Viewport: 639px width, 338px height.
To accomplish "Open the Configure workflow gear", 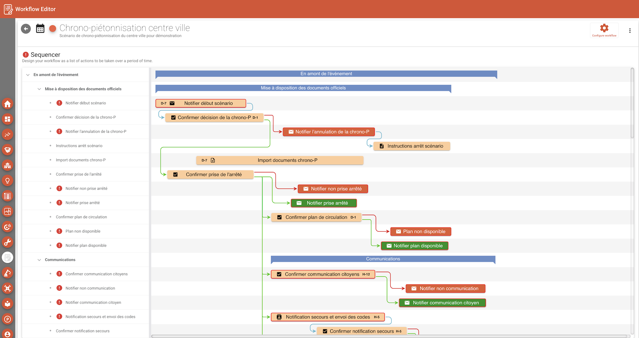I will pos(604,28).
